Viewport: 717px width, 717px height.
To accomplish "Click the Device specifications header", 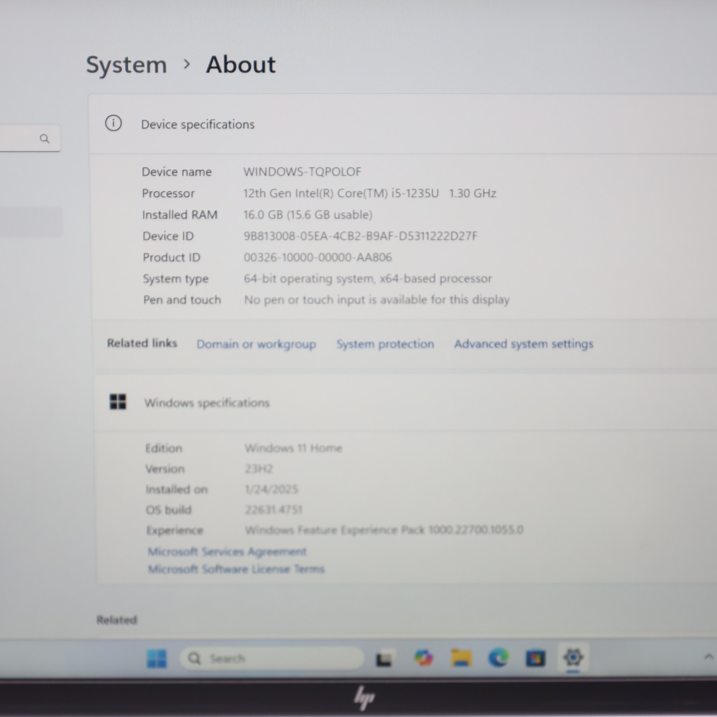I will coord(198,124).
